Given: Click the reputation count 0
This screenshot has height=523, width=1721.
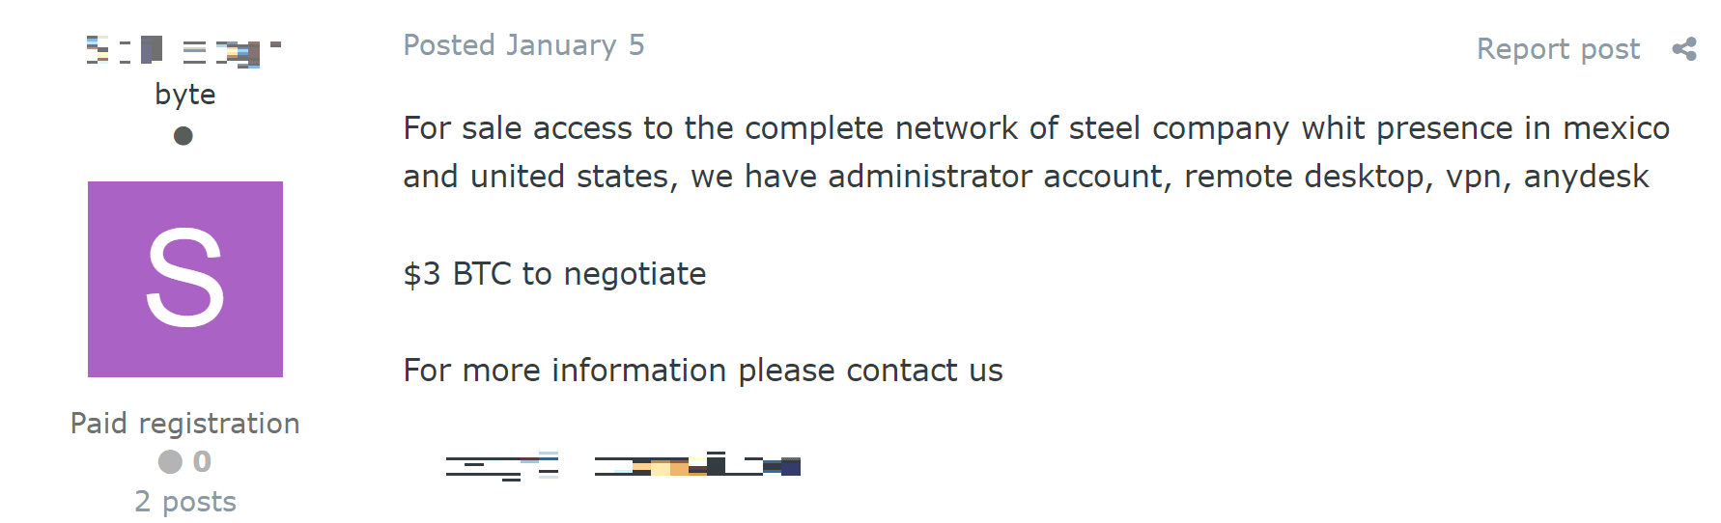Looking at the screenshot, I should (x=202, y=462).
